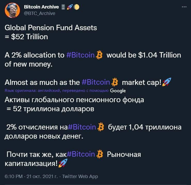Screen dimensions: 191x185
Task: Click the Bitcoin Archive display name
Action: click(x=41, y=7)
